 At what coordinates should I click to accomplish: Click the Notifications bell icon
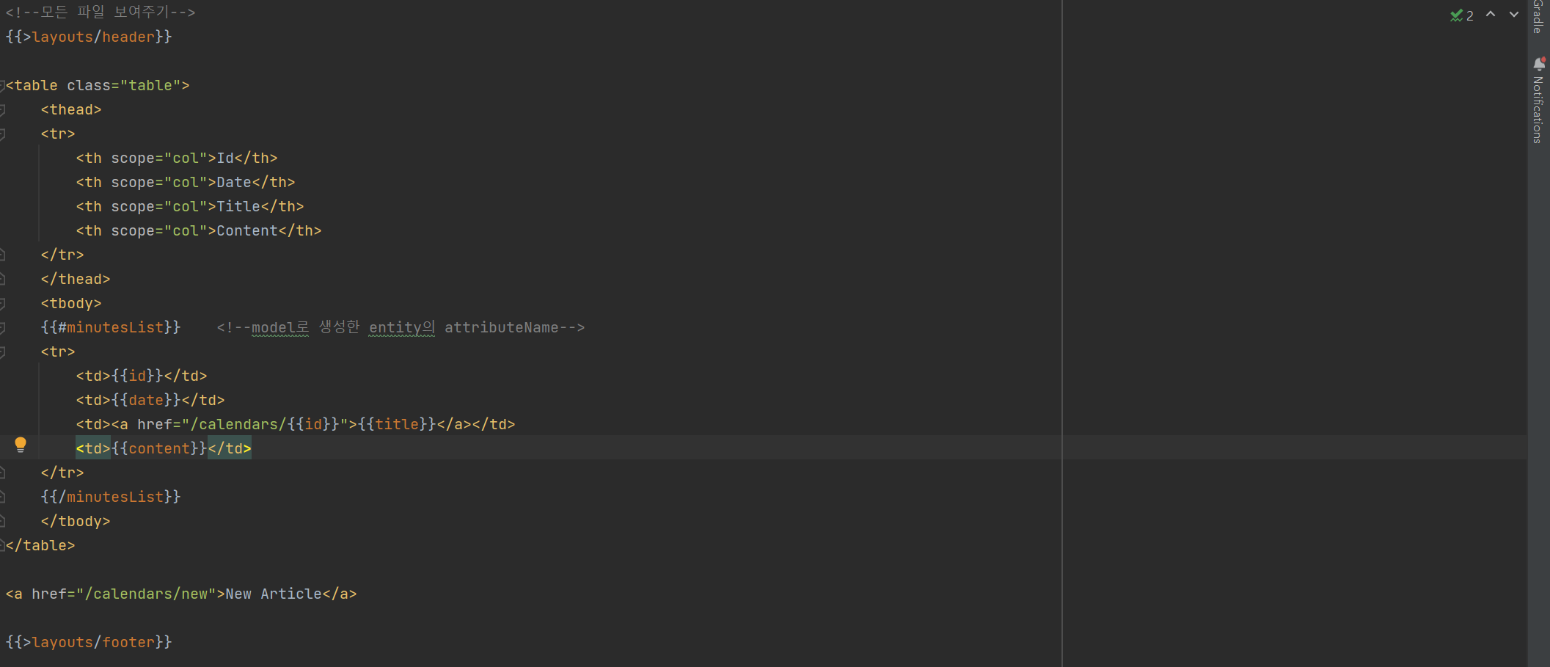point(1539,64)
